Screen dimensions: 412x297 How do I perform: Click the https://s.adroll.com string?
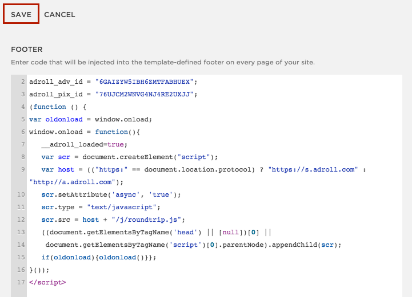click(313, 170)
